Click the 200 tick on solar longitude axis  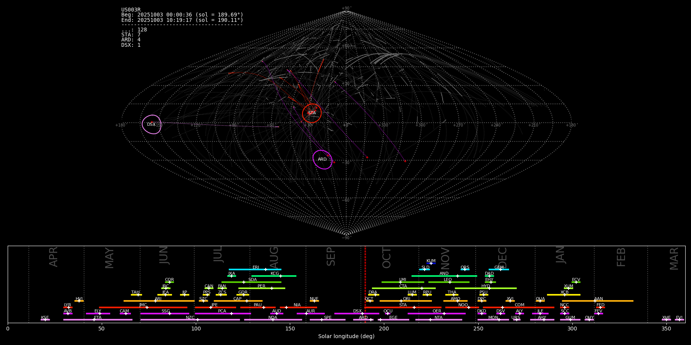[x=384, y=329]
